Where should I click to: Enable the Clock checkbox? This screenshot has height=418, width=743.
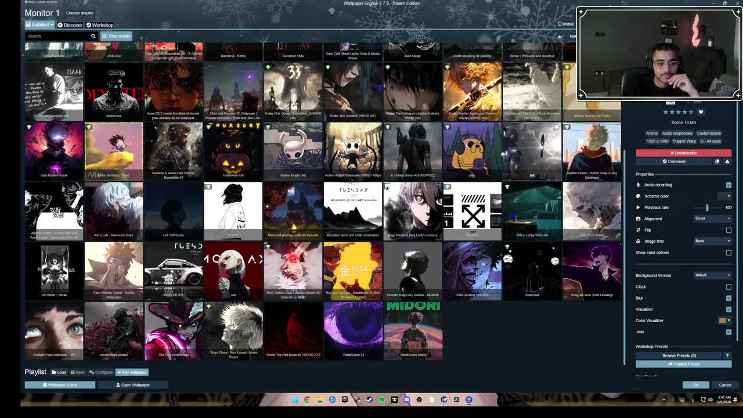[728, 287]
